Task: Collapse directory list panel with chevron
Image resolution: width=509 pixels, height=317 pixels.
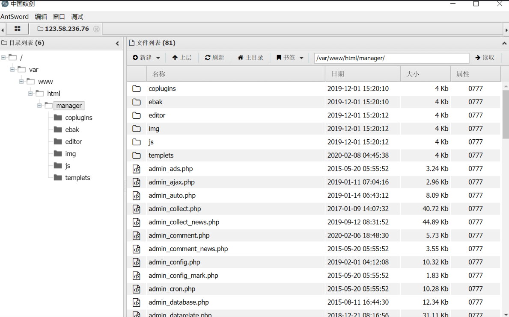Action: coord(117,43)
